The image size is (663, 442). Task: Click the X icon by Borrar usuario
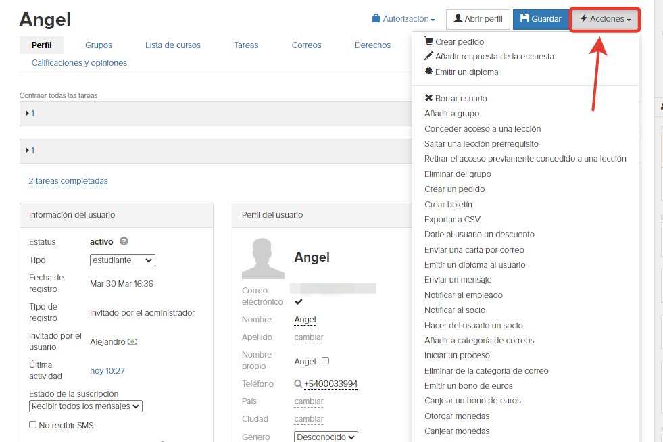(428, 98)
